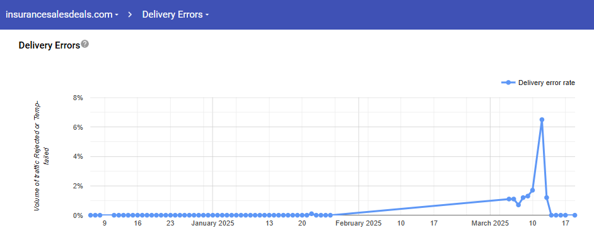This screenshot has height=252, width=594.
Task: Select the Delivery error rate legend label
Action: click(x=546, y=83)
